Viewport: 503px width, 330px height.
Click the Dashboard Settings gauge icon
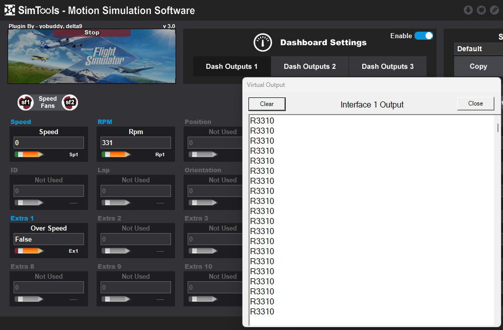[263, 43]
